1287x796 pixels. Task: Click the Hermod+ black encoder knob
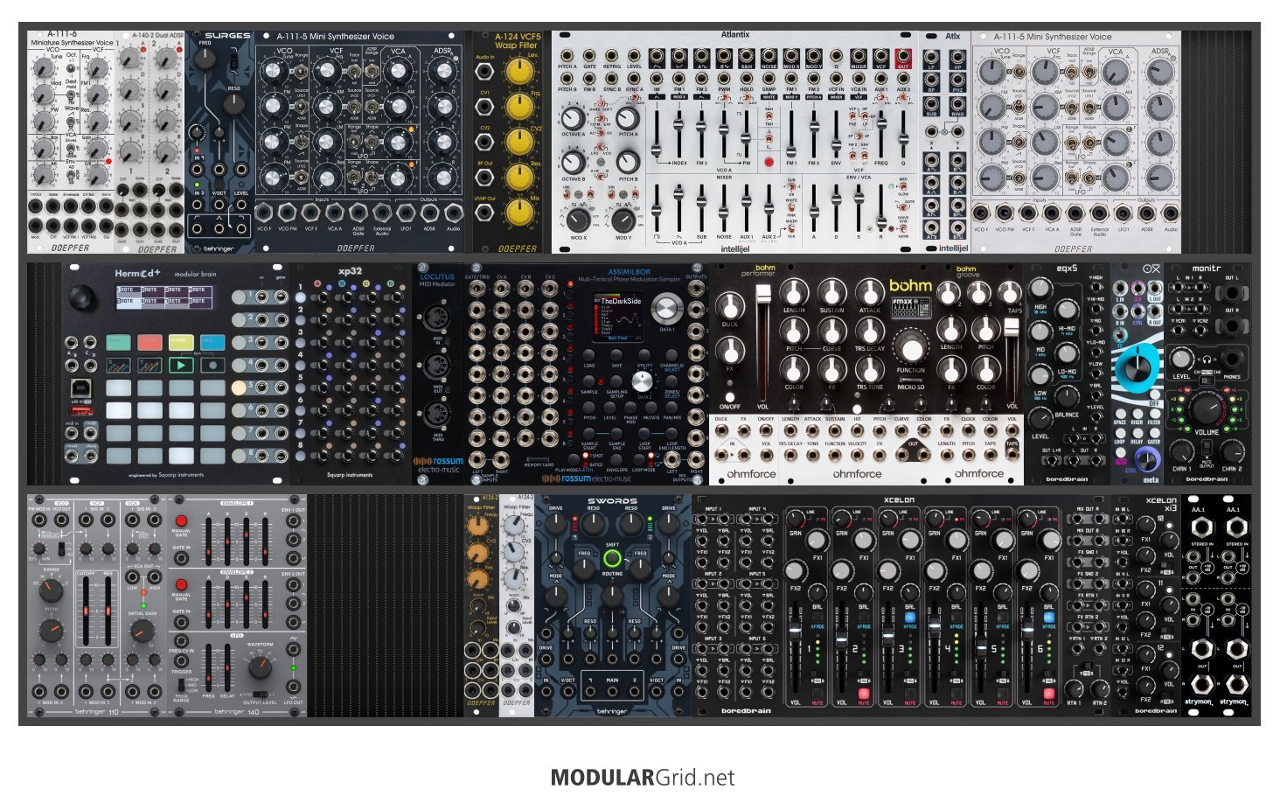[83, 297]
